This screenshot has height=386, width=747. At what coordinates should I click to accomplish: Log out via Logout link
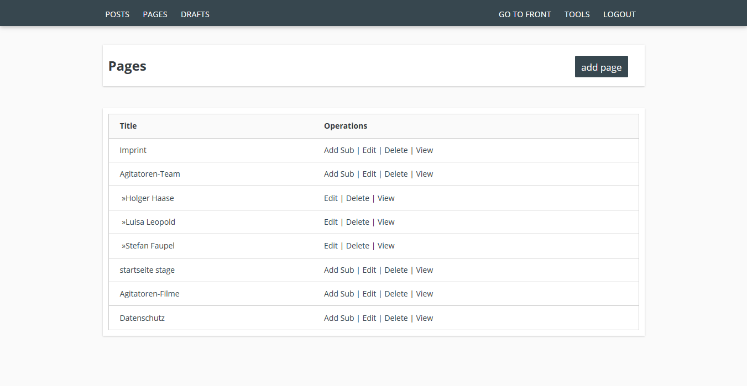point(619,14)
